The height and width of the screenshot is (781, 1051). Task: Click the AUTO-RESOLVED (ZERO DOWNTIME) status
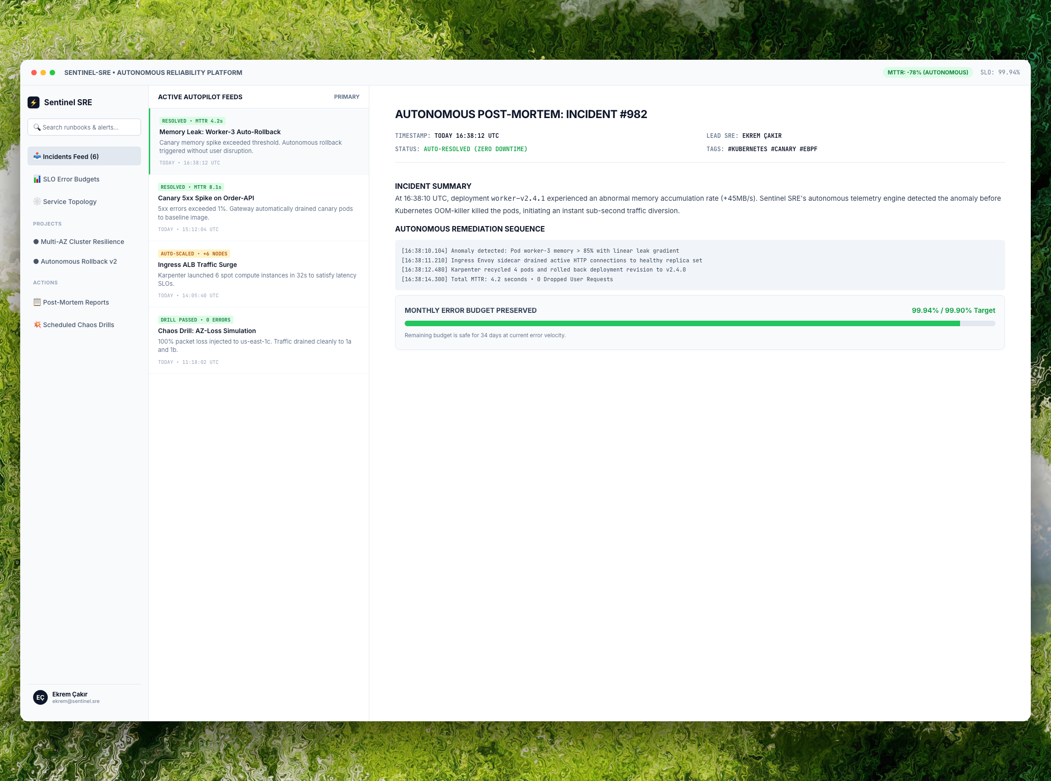click(475, 149)
